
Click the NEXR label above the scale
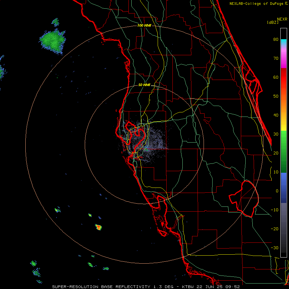pyautogui.click(x=282, y=19)
